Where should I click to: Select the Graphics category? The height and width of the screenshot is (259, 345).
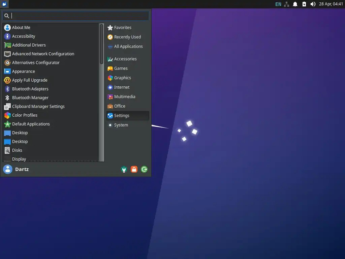pos(128,78)
